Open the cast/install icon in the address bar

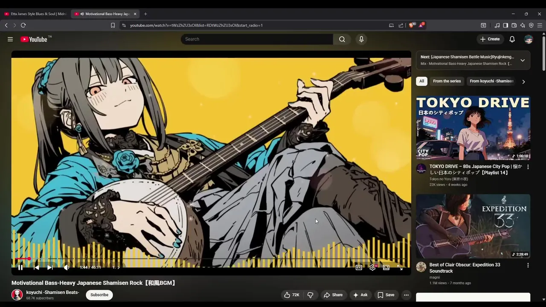391,25
